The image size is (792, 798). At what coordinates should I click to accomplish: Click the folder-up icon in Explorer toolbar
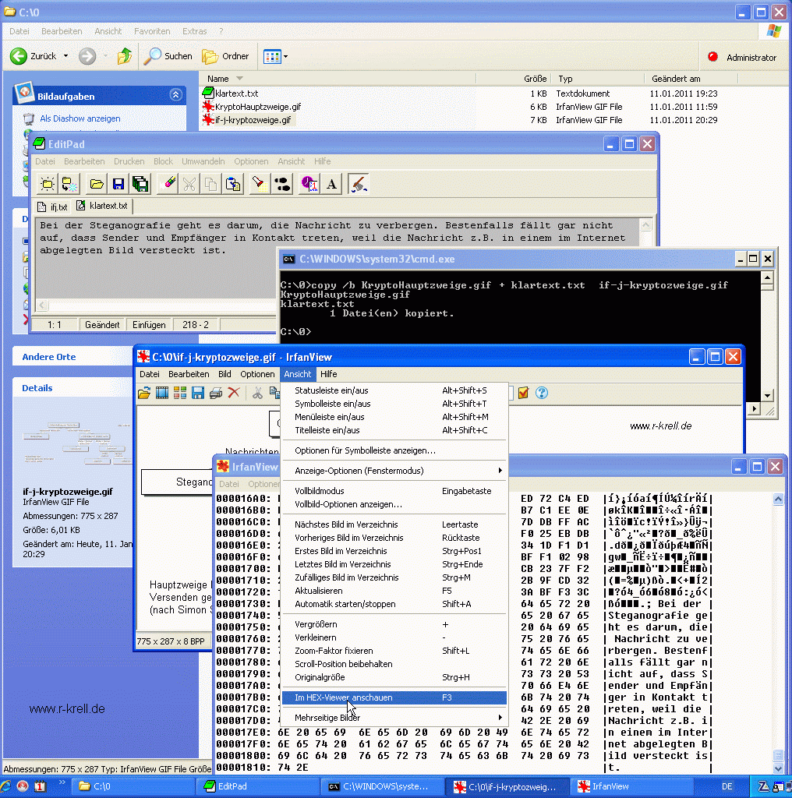pyautogui.click(x=125, y=56)
